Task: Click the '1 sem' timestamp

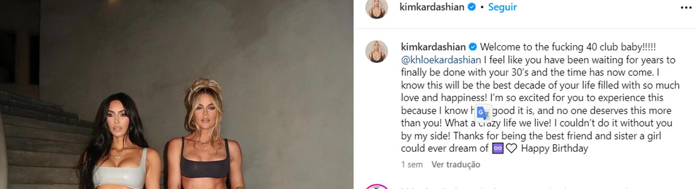Action: (x=412, y=165)
